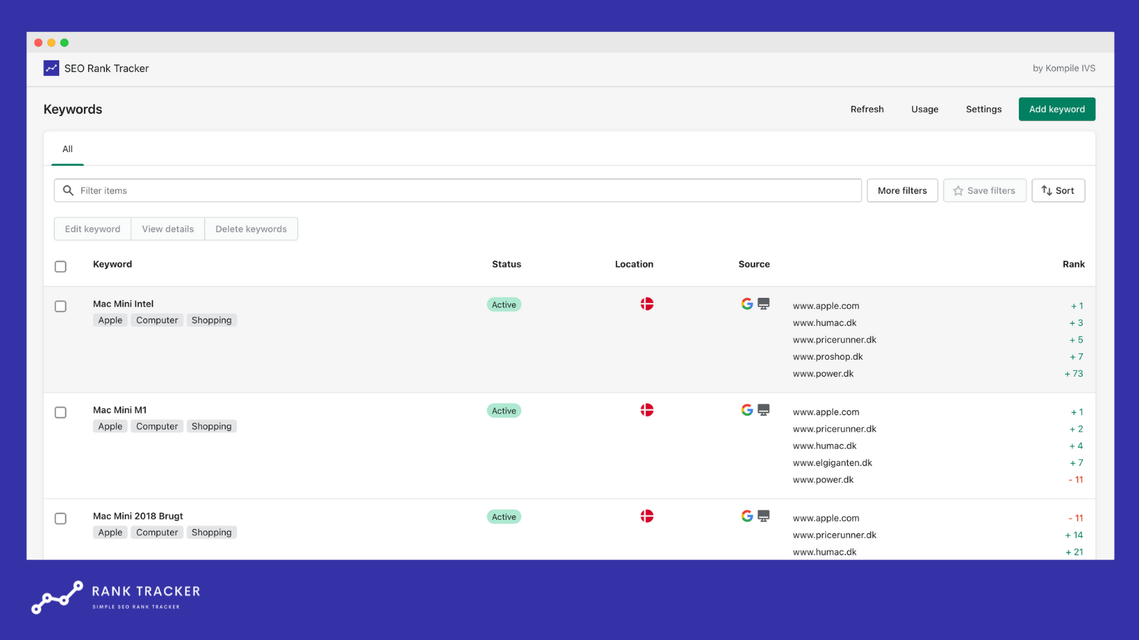Click the Source column header
Image resolution: width=1139 pixels, height=640 pixels.
754,264
